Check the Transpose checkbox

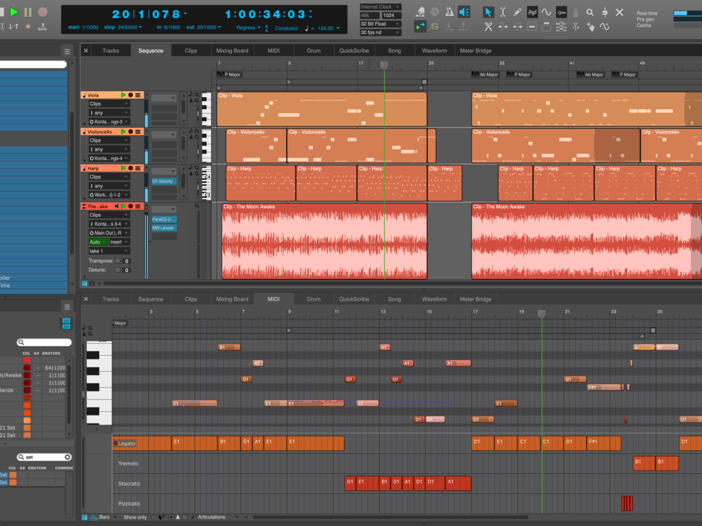point(118,261)
